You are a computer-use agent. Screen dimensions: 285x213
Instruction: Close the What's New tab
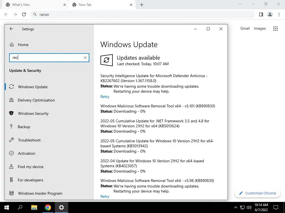(65, 5)
